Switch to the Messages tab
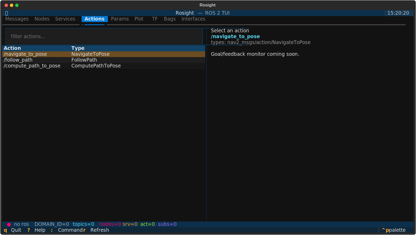 [x=17, y=19]
